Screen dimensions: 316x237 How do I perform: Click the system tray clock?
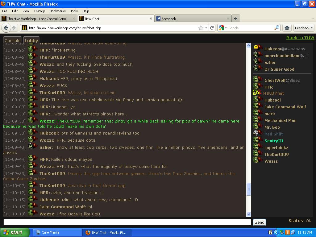tap(305, 232)
